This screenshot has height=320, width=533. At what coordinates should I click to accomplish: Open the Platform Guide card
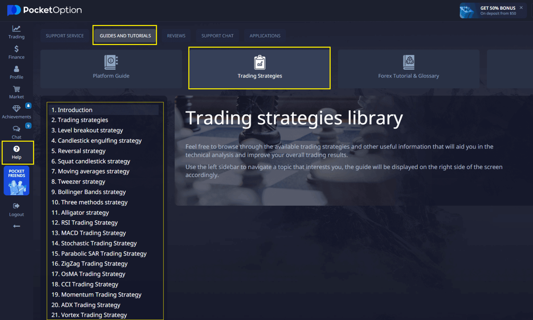[111, 68]
